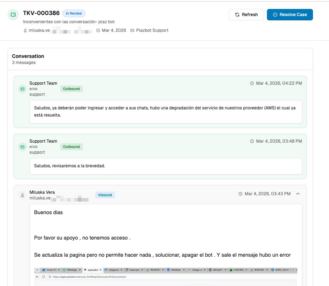Click the green ticket icon beside TKV-000386
Screen dimensions: 329x286
(x=13, y=15)
